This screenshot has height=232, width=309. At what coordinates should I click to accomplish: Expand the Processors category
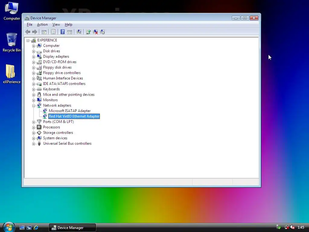(34, 128)
